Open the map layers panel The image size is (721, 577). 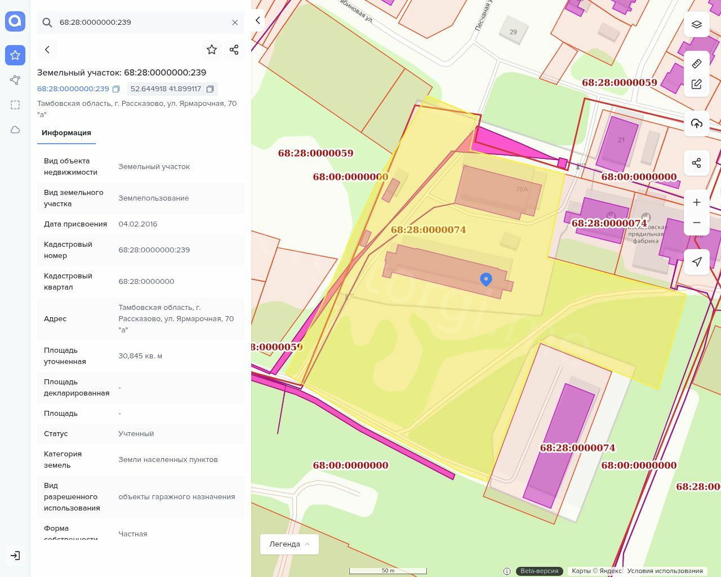697,25
